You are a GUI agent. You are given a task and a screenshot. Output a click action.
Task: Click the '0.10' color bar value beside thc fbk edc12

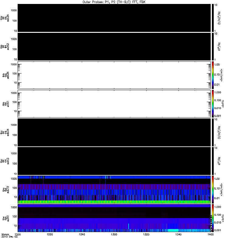(217, 189)
